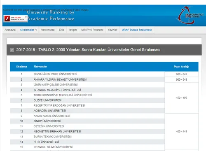The image size is (206, 151).
Task: Open the URAP'16 Programı menu item
Action: pyautogui.click(x=92, y=30)
